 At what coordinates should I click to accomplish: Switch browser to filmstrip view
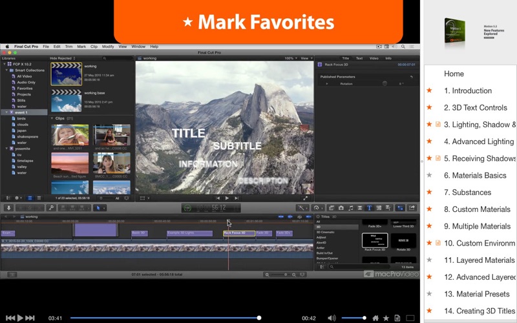point(30,198)
